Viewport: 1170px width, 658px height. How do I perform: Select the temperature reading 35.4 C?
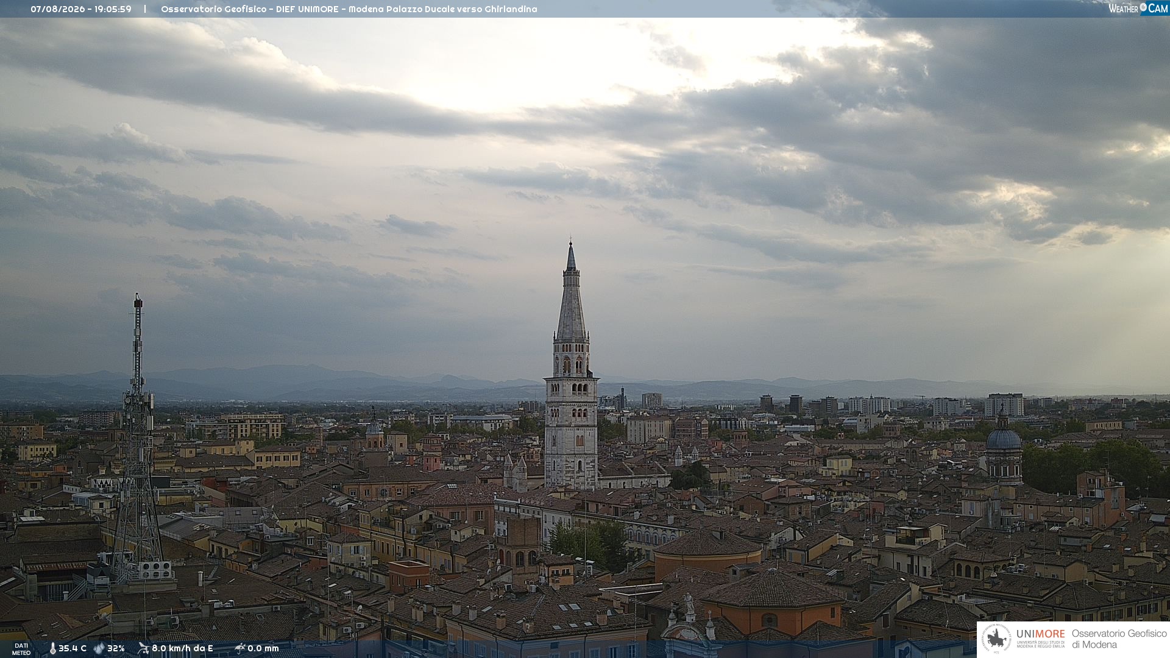pyautogui.click(x=73, y=648)
